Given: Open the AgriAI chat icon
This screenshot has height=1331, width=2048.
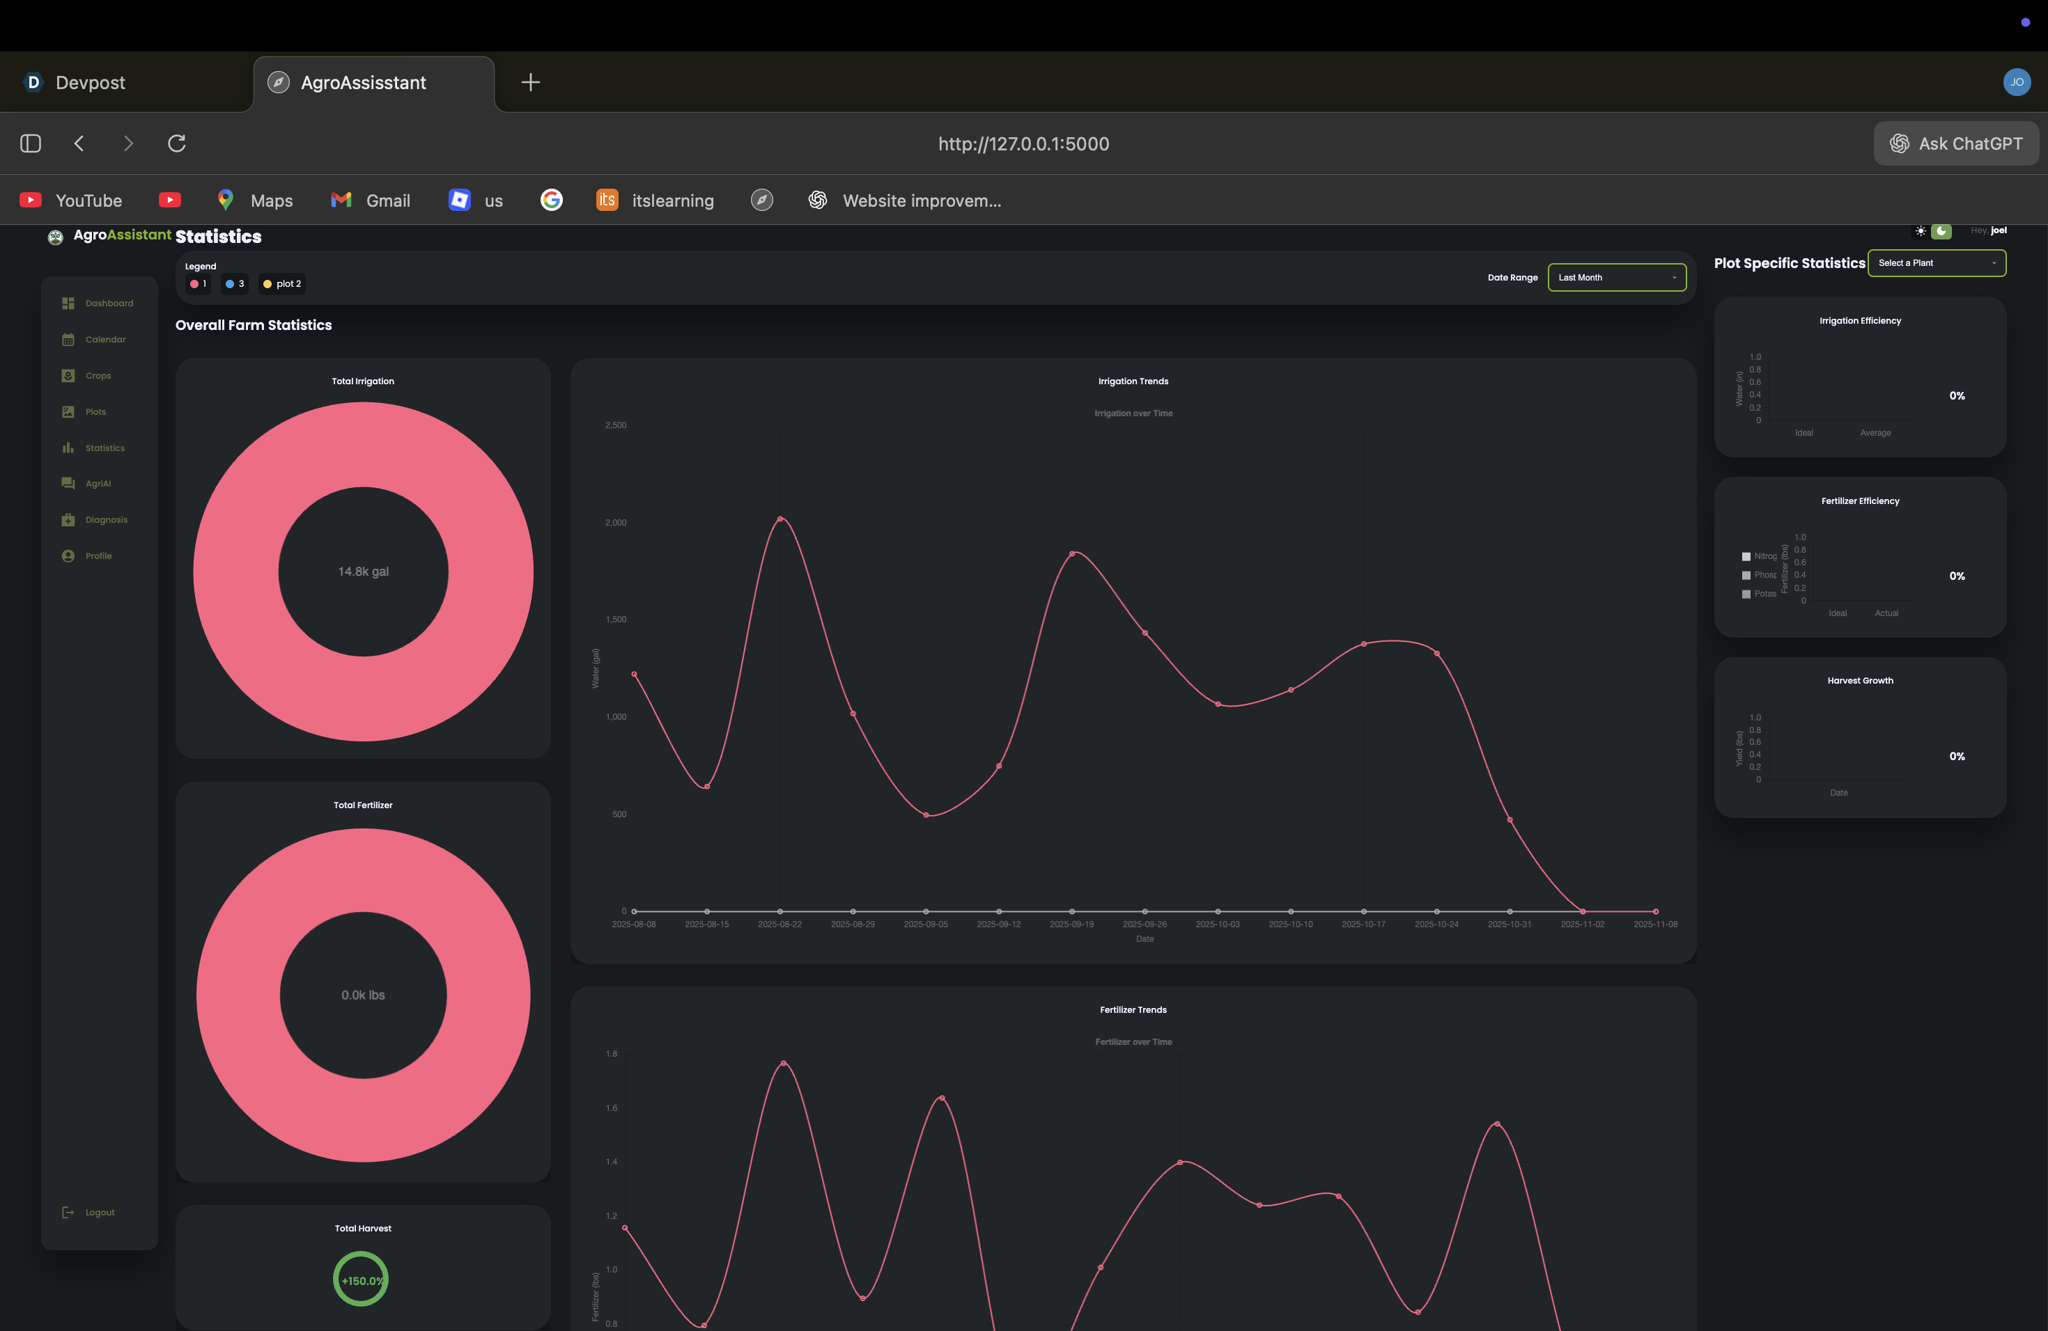Looking at the screenshot, I should coord(68,483).
